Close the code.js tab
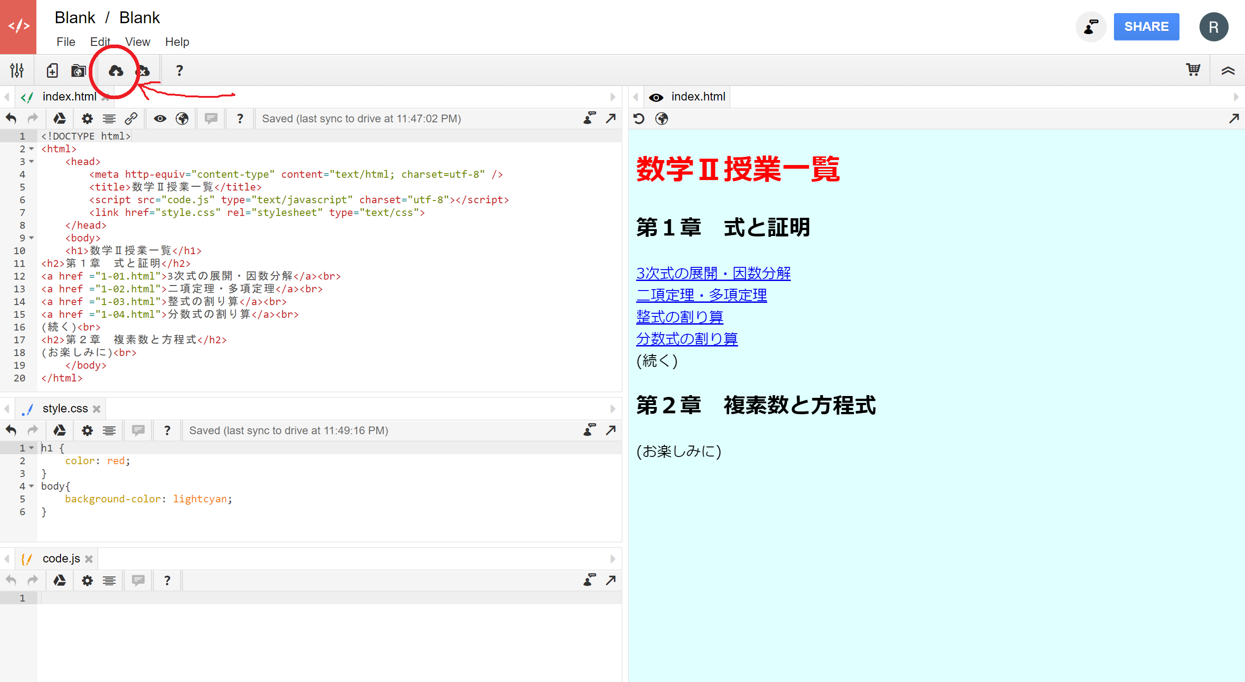Viewport: 1245px width, 682px height. [89, 559]
